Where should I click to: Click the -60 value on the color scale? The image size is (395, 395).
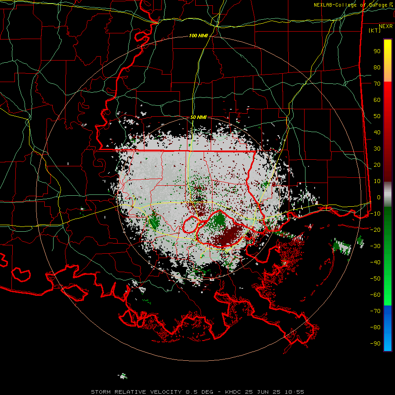375,295
